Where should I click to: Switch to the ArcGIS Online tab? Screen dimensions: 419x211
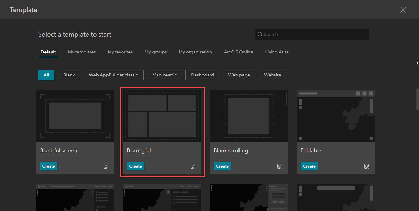pos(238,52)
